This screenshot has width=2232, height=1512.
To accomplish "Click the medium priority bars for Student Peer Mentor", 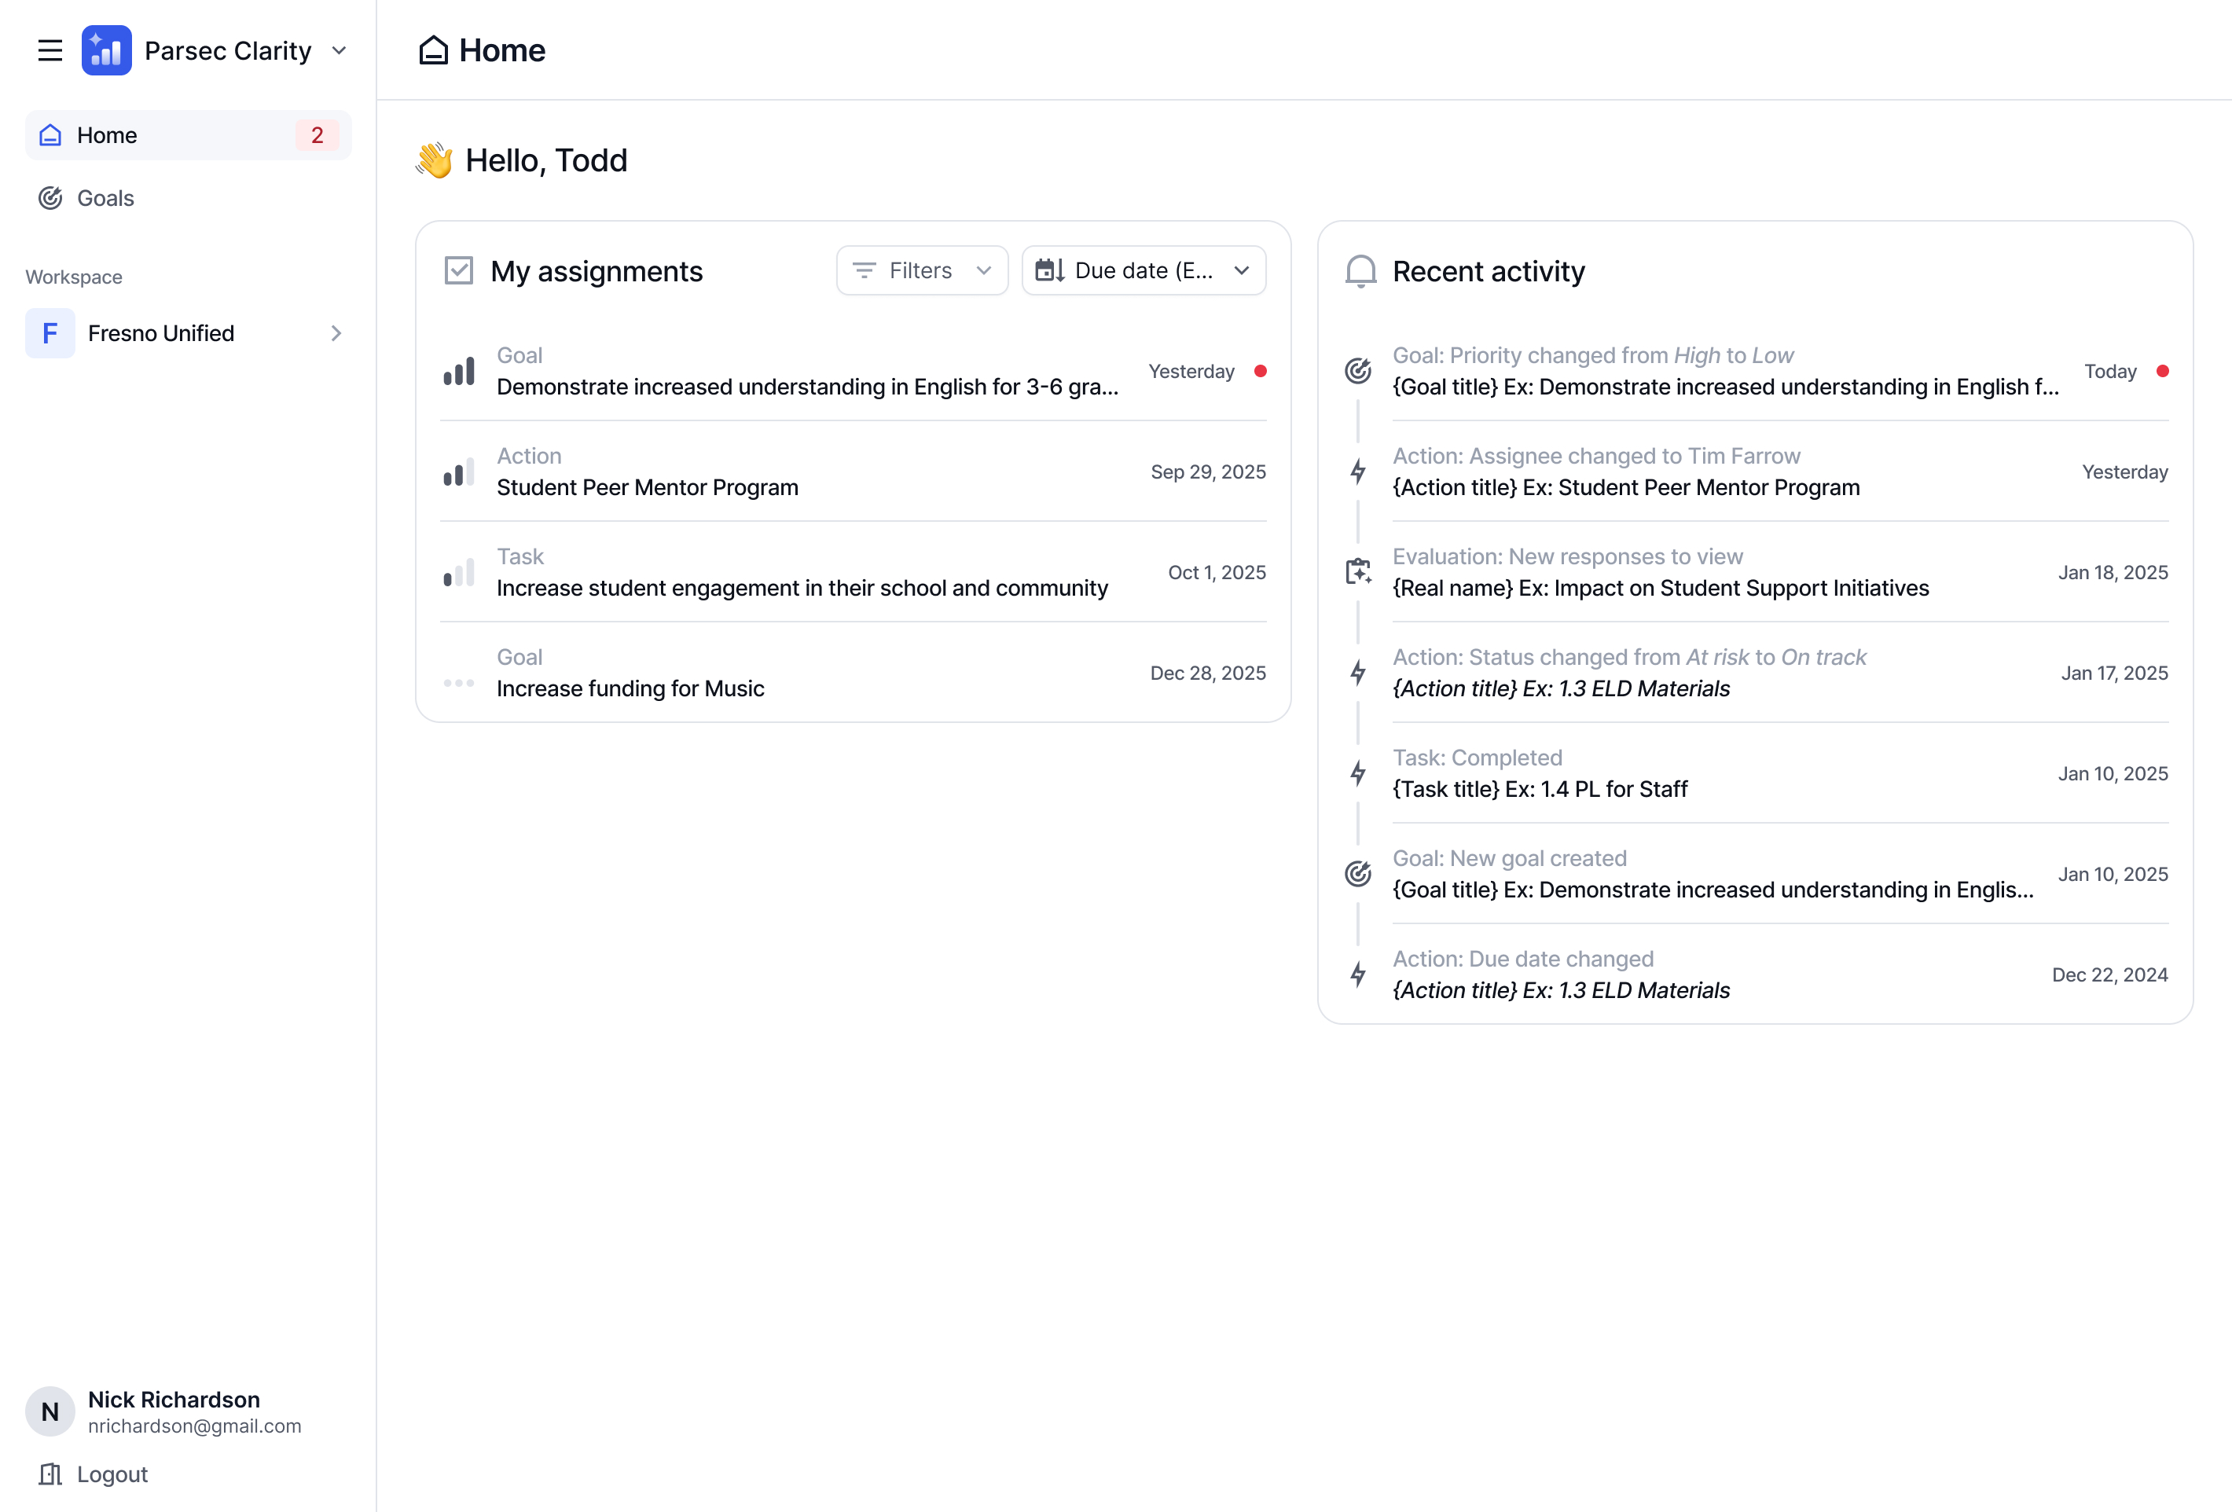I will (459, 472).
